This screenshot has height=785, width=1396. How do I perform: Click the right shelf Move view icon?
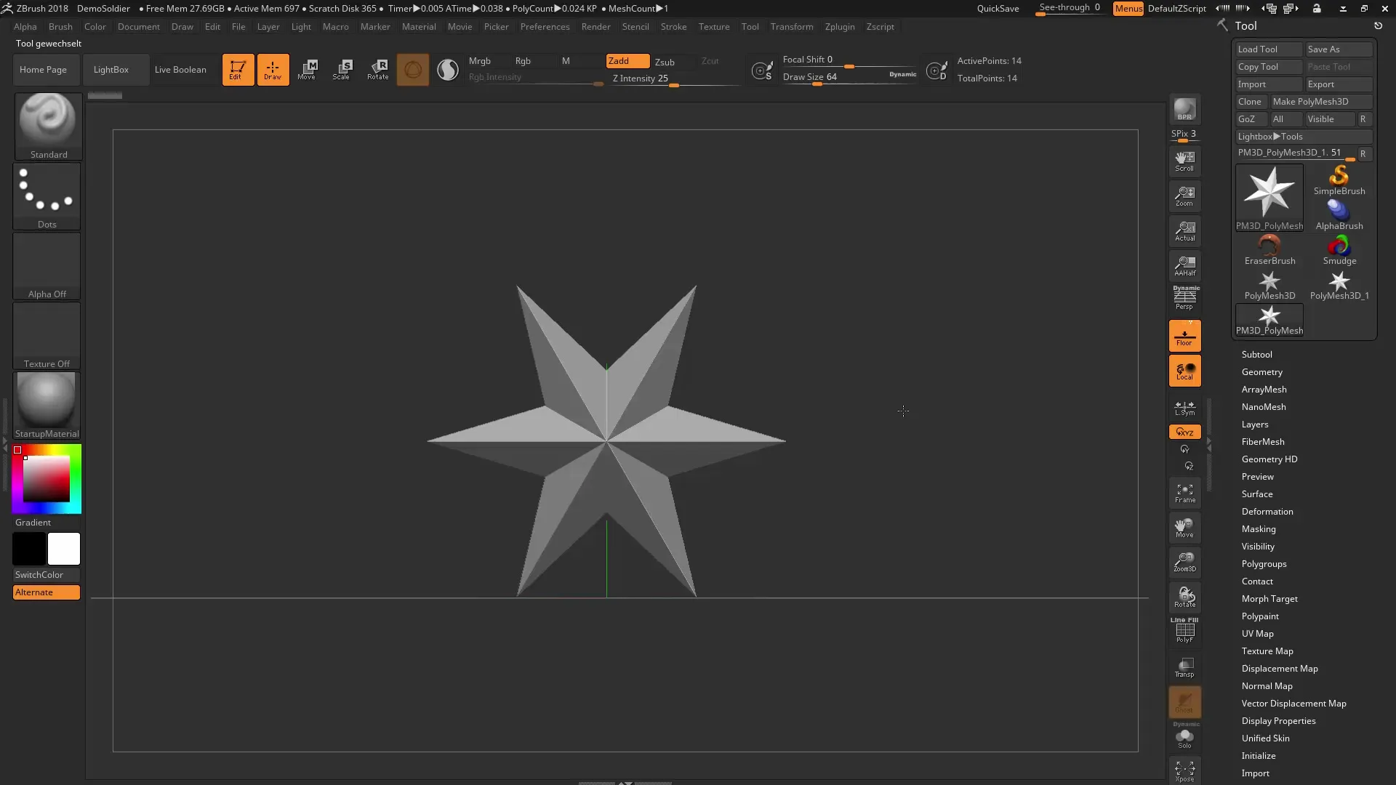point(1184,528)
